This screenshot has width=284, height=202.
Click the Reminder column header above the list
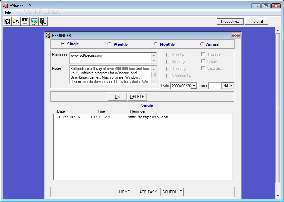[x=137, y=111]
